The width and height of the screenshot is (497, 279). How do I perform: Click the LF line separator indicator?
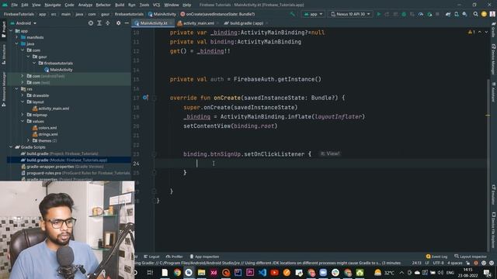pos(426,263)
